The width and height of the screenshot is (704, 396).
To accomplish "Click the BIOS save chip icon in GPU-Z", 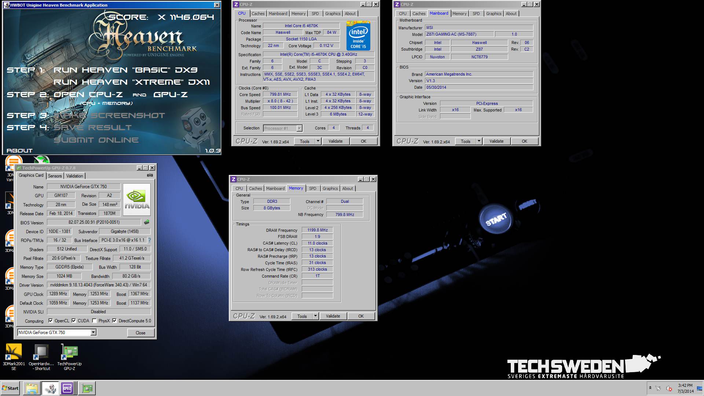I will pyautogui.click(x=147, y=222).
